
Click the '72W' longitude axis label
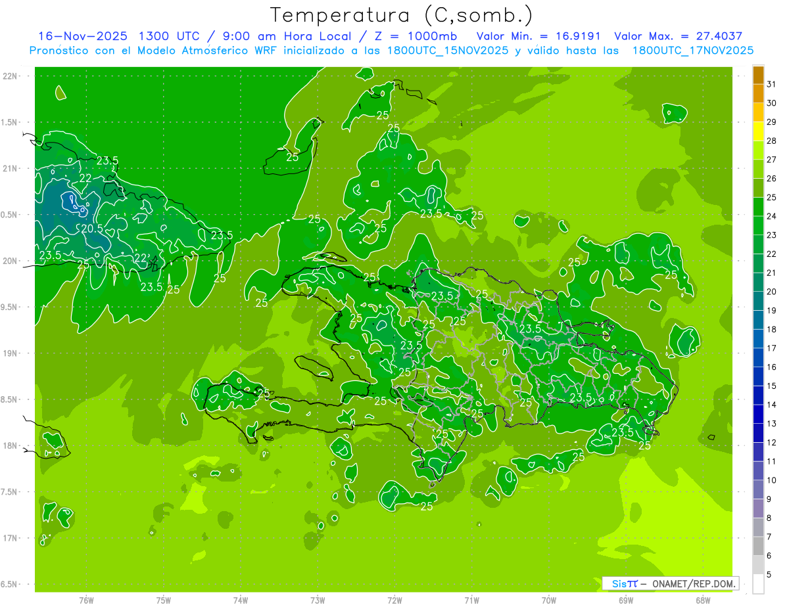tap(394, 600)
